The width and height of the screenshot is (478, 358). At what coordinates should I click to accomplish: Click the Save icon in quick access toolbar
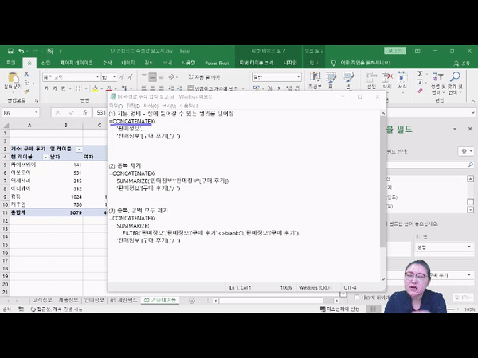coord(10,51)
